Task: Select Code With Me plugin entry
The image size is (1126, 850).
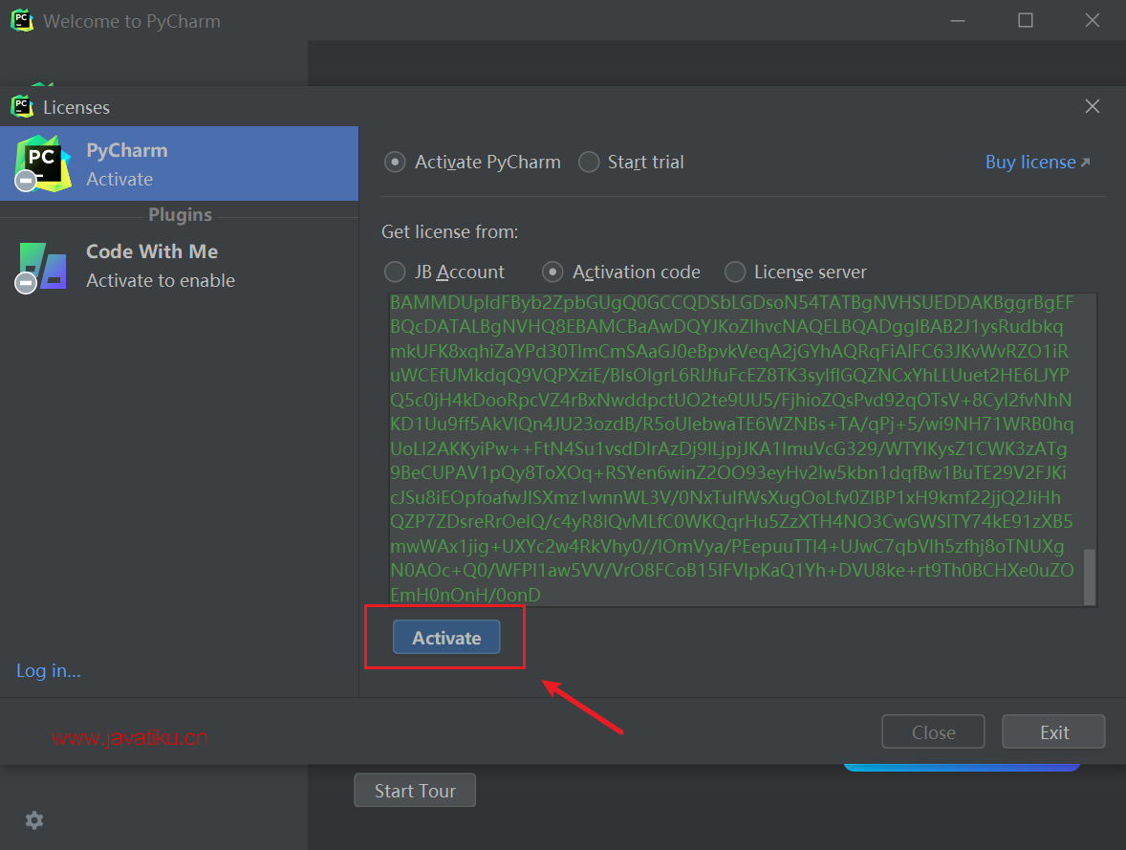Action: tap(179, 266)
